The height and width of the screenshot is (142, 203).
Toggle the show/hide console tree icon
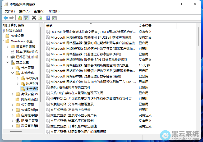tap(26, 18)
